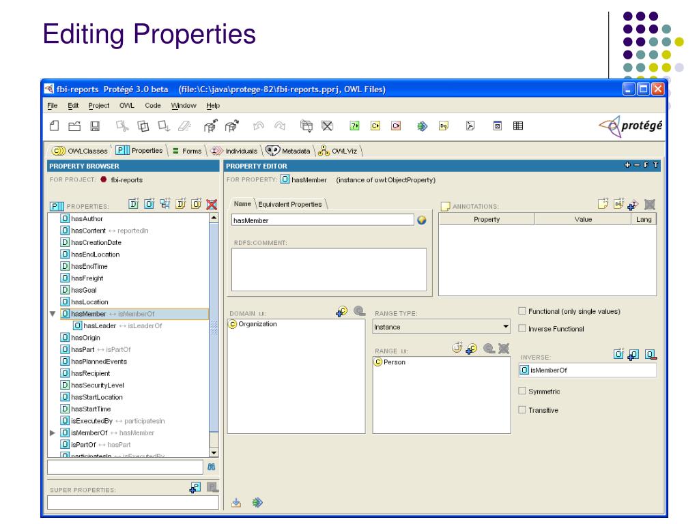Click the Name tab in the Property Editor
699x524 pixels.
[x=242, y=203]
